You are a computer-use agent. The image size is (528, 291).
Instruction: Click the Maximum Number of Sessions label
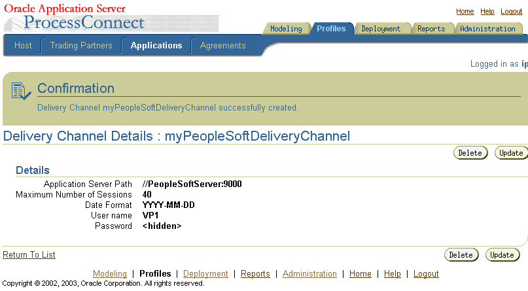(74, 194)
